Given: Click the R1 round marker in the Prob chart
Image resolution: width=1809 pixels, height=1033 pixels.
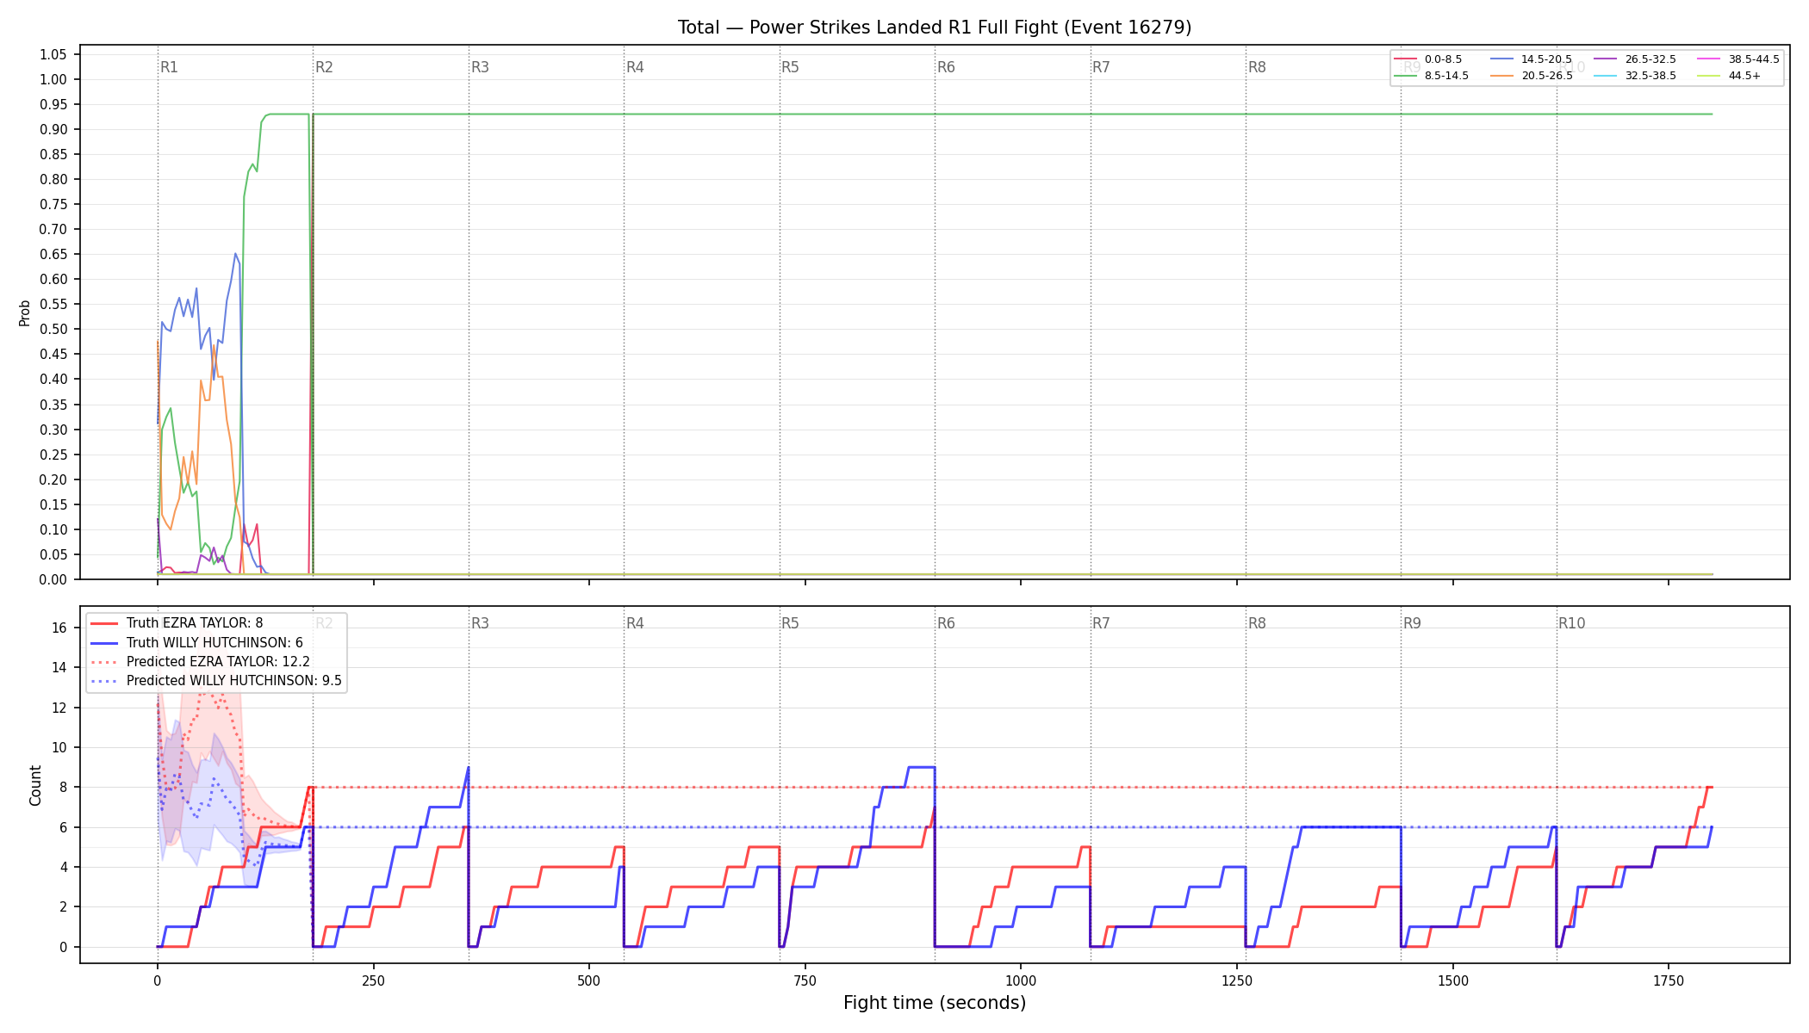Looking at the screenshot, I should (169, 67).
